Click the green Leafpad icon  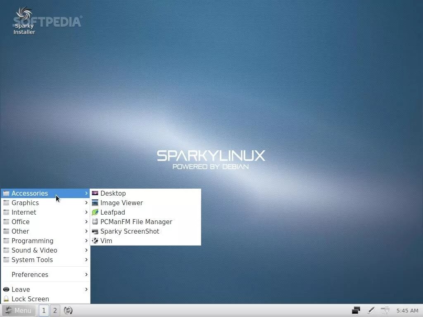pyautogui.click(x=95, y=212)
